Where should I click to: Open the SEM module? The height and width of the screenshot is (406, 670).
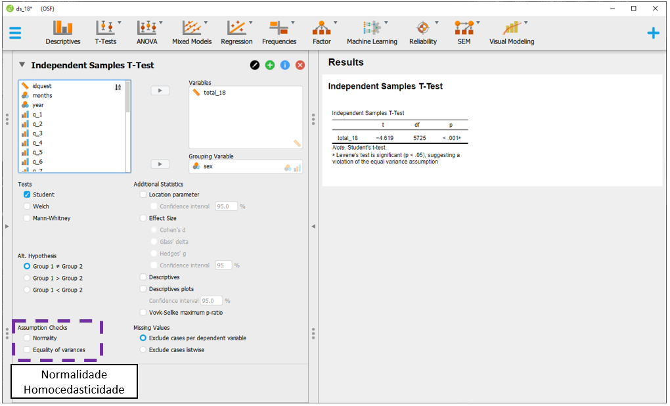[464, 33]
